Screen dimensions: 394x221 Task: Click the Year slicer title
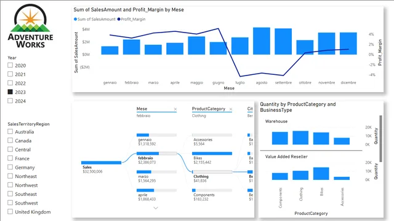[x=12, y=58]
